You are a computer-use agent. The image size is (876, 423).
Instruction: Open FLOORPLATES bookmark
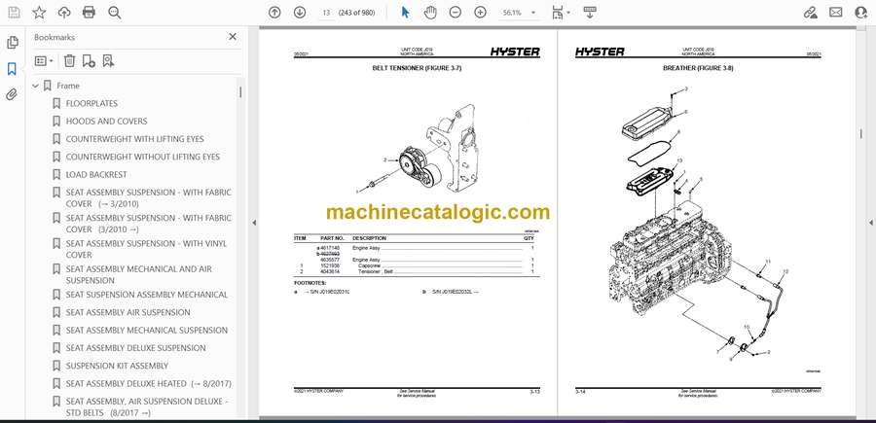pyautogui.click(x=91, y=103)
